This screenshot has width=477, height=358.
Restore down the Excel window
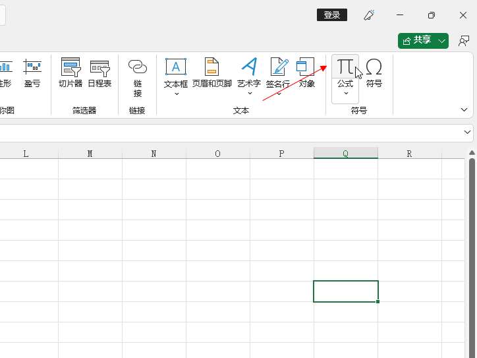click(x=432, y=15)
